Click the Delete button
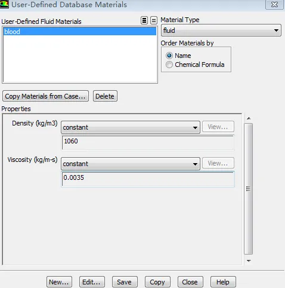Image resolution: width=285 pixels, height=288 pixels. click(105, 96)
